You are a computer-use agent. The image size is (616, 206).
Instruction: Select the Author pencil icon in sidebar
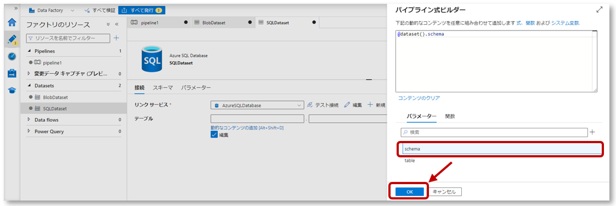12,39
